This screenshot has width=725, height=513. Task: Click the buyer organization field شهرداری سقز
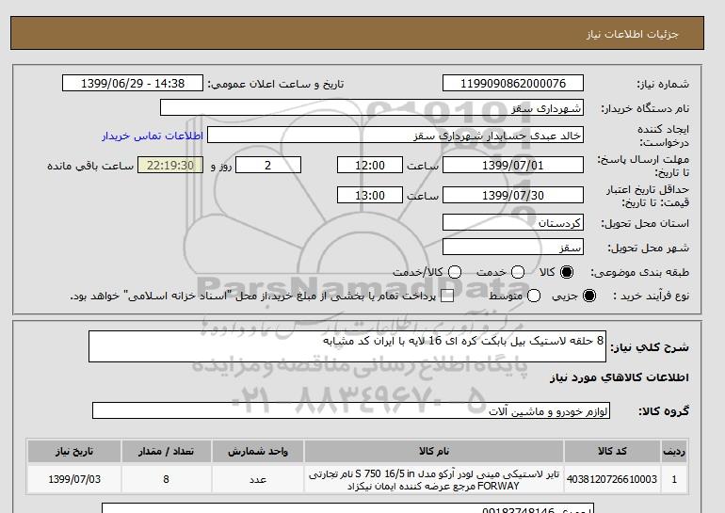(372, 107)
